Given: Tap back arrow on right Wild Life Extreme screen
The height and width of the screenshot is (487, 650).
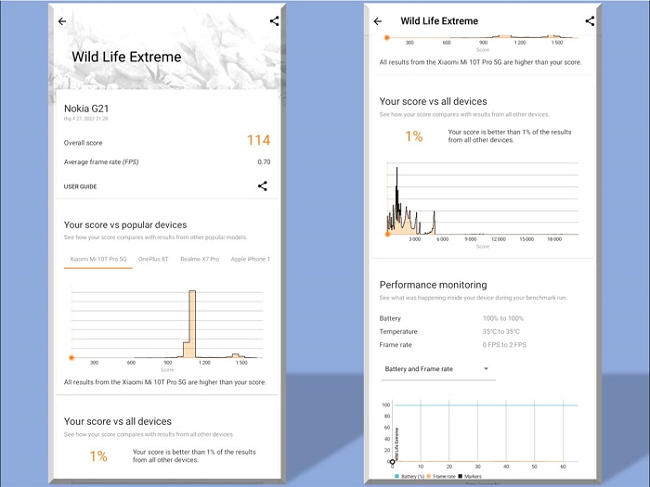Looking at the screenshot, I should 377,21.
